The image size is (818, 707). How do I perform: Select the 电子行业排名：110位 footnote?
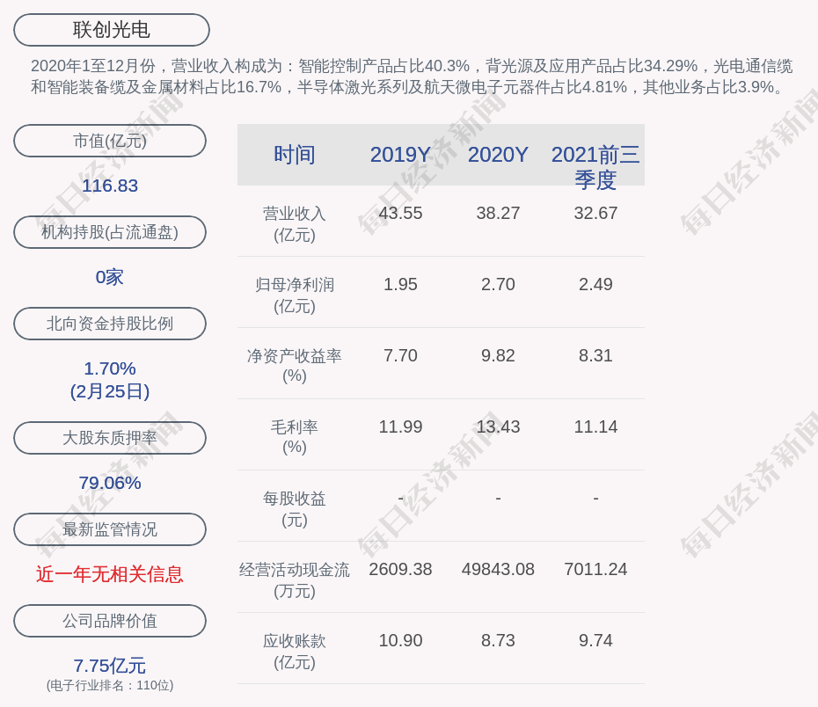coord(110,685)
